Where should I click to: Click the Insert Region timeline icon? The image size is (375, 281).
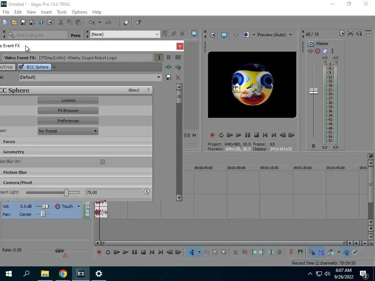[300, 252]
